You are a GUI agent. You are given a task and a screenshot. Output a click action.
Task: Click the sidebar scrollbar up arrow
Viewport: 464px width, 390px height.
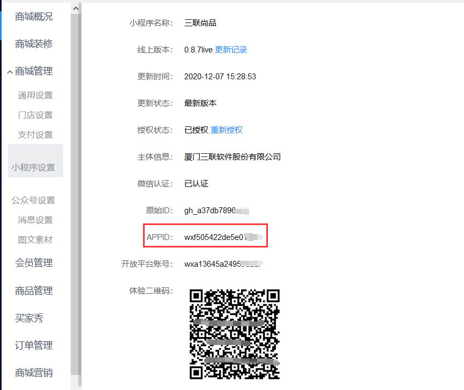76,9
